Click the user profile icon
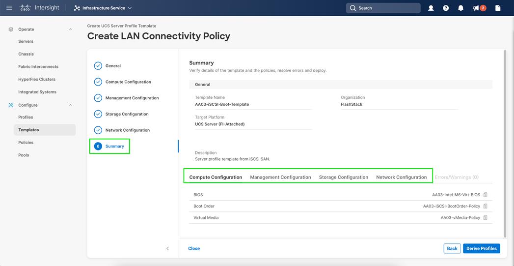The image size is (514, 266). 431,8
